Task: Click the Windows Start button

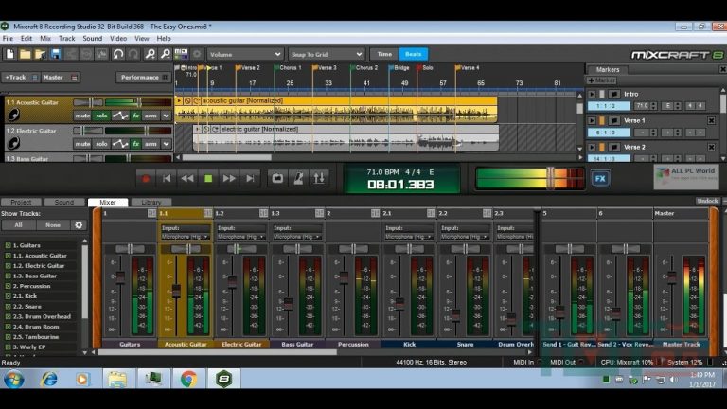Action: click(x=14, y=380)
